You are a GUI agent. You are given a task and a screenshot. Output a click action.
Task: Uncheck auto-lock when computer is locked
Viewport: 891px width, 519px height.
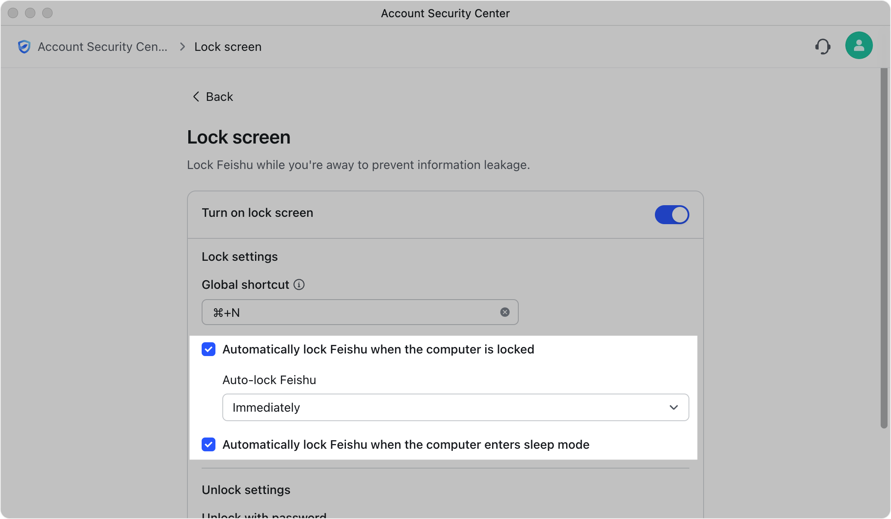coord(209,349)
